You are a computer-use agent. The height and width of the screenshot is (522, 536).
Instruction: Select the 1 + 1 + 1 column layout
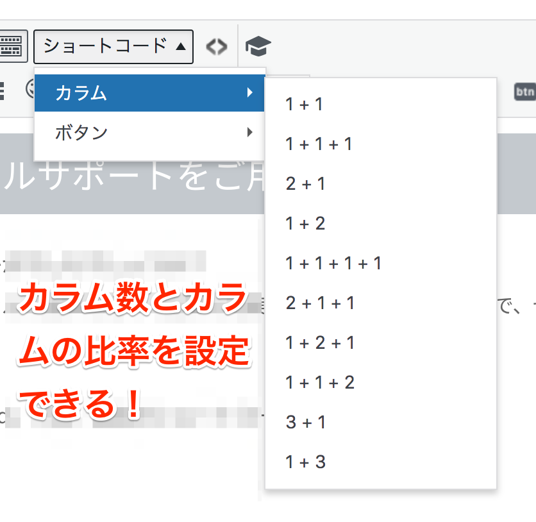click(319, 144)
